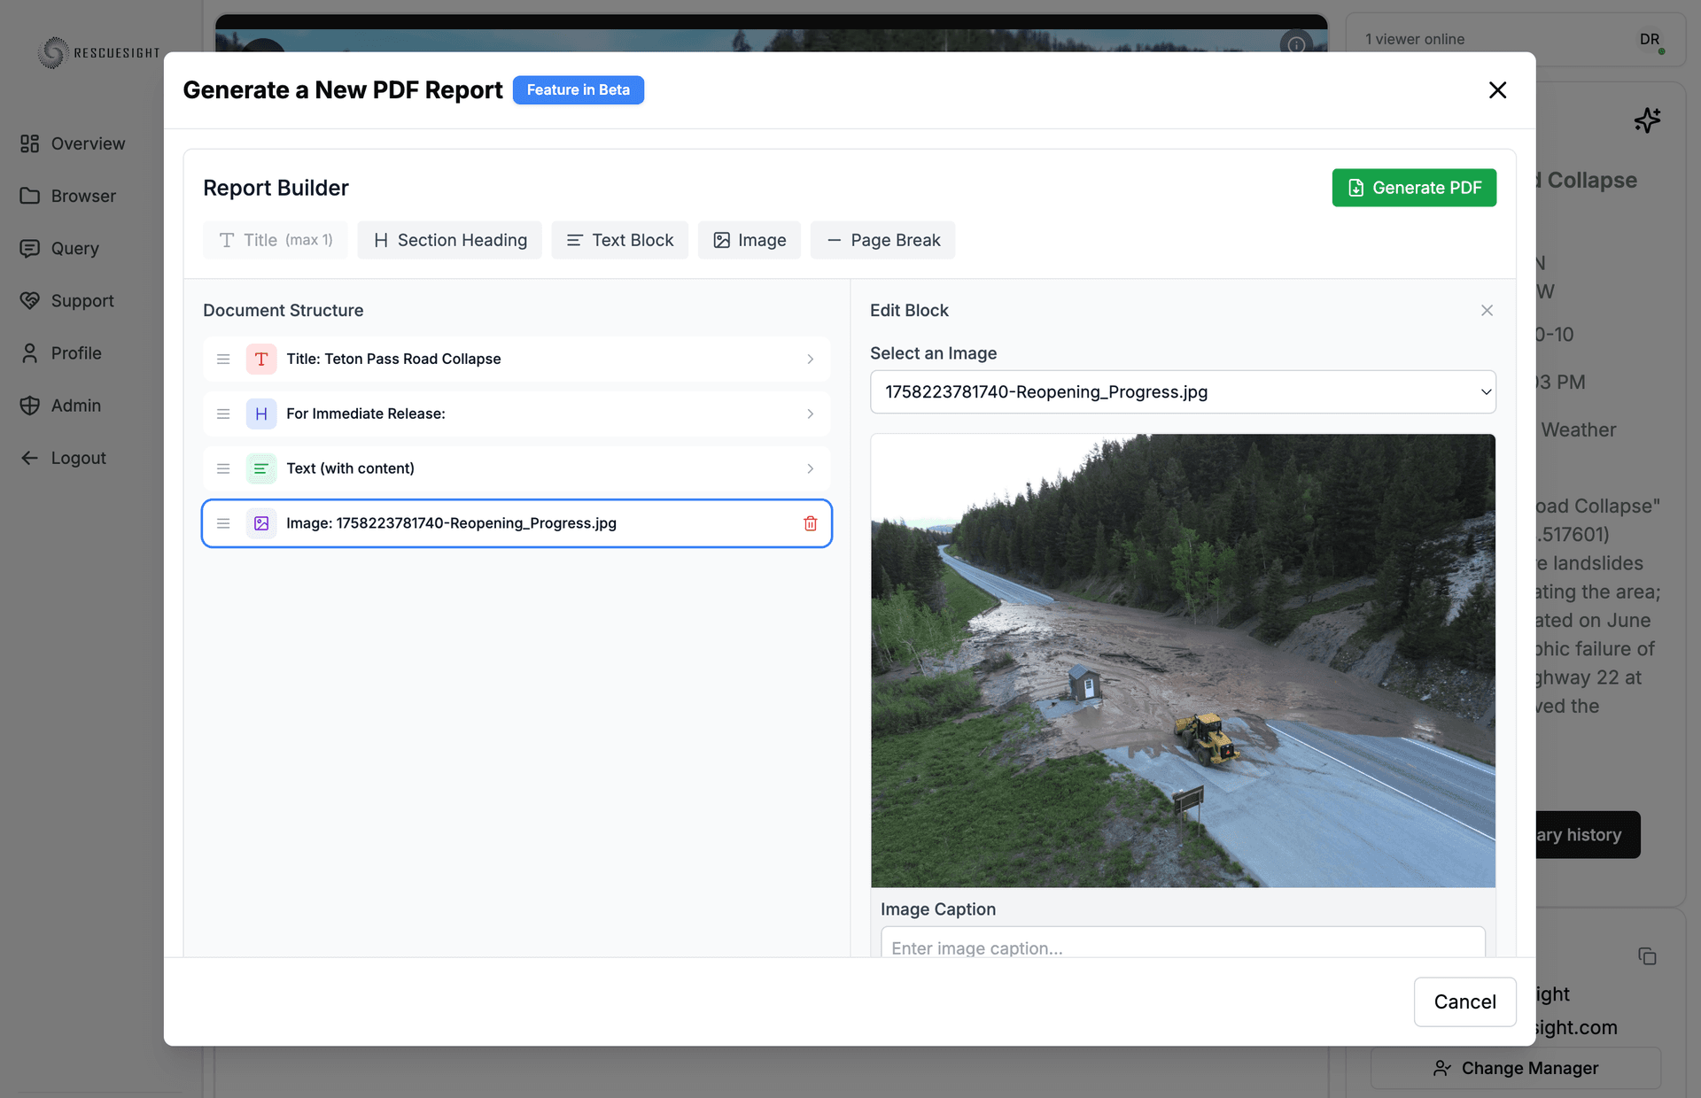Open the image selection dropdown
Viewport: 1701px width, 1098px height.
click(x=1182, y=391)
